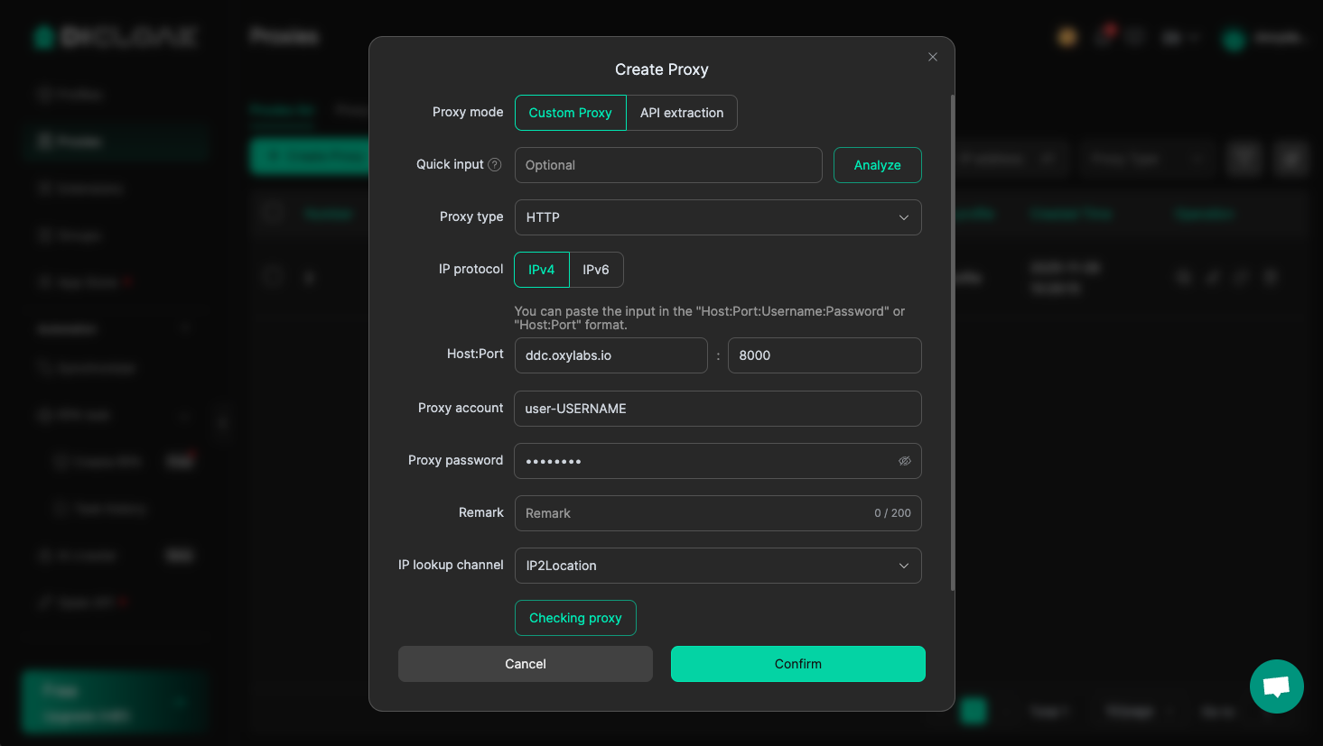Click the Proxy type dropdown chevron
The width and height of the screenshot is (1323, 746).
pos(903,217)
